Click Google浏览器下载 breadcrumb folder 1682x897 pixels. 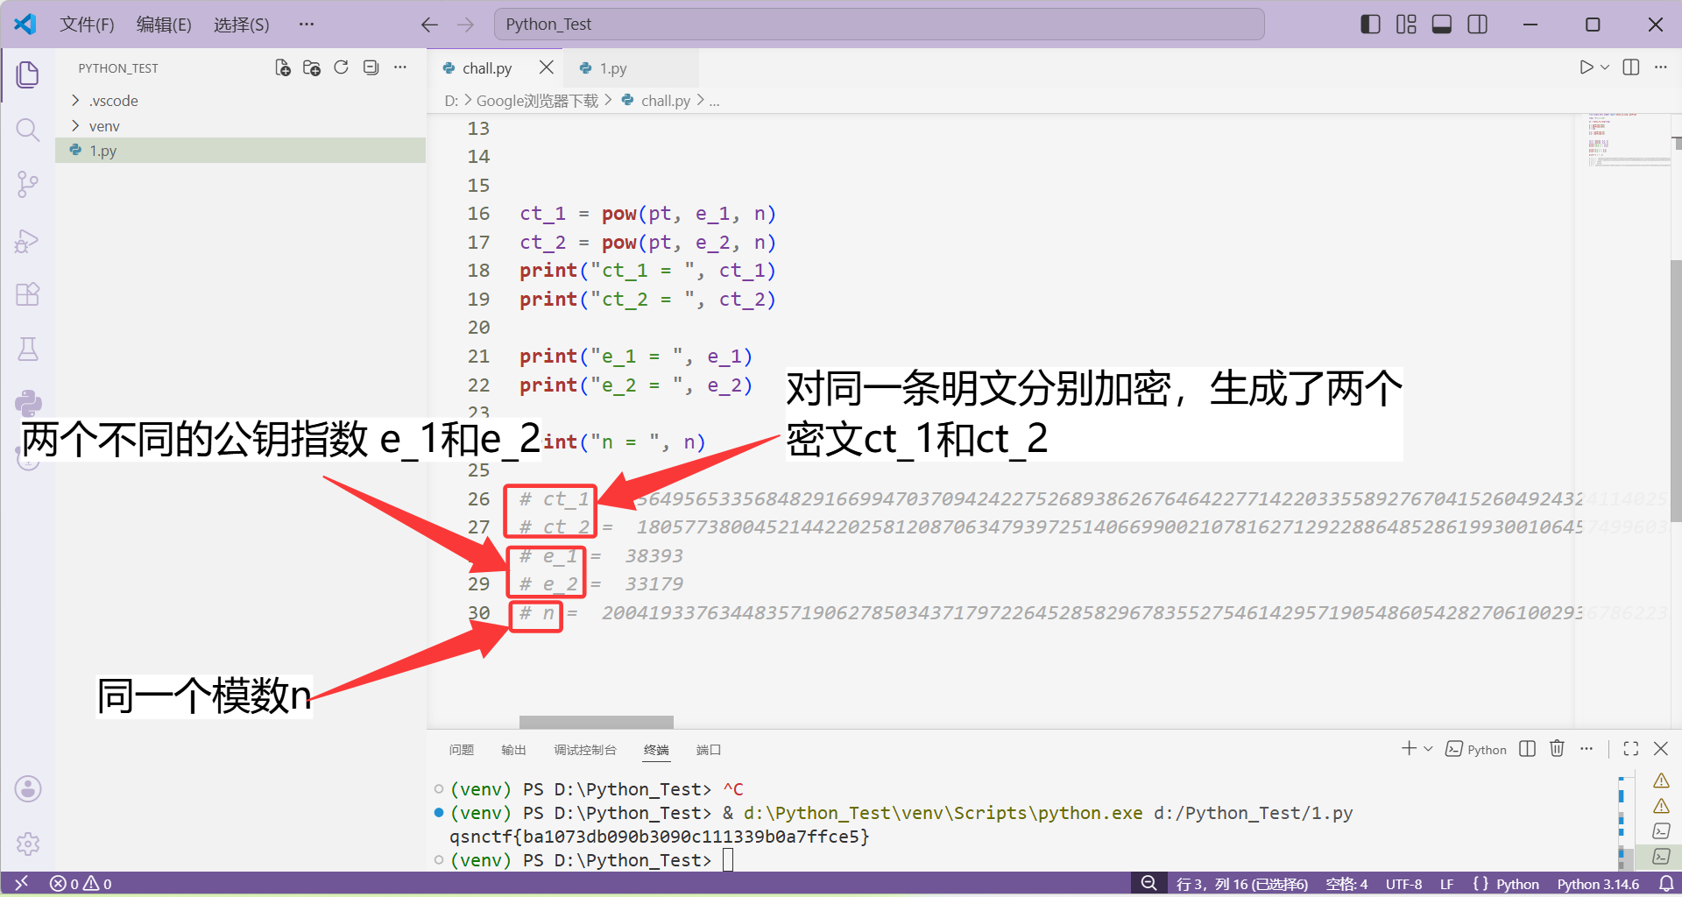point(537,102)
